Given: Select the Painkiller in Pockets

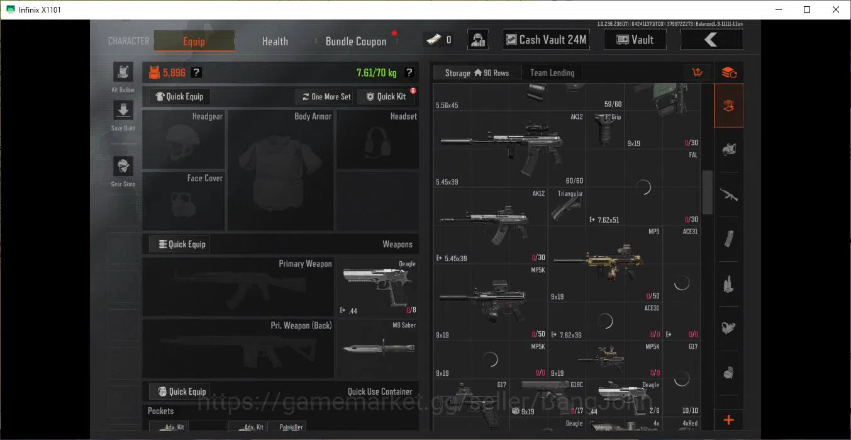Looking at the screenshot, I should [x=287, y=426].
